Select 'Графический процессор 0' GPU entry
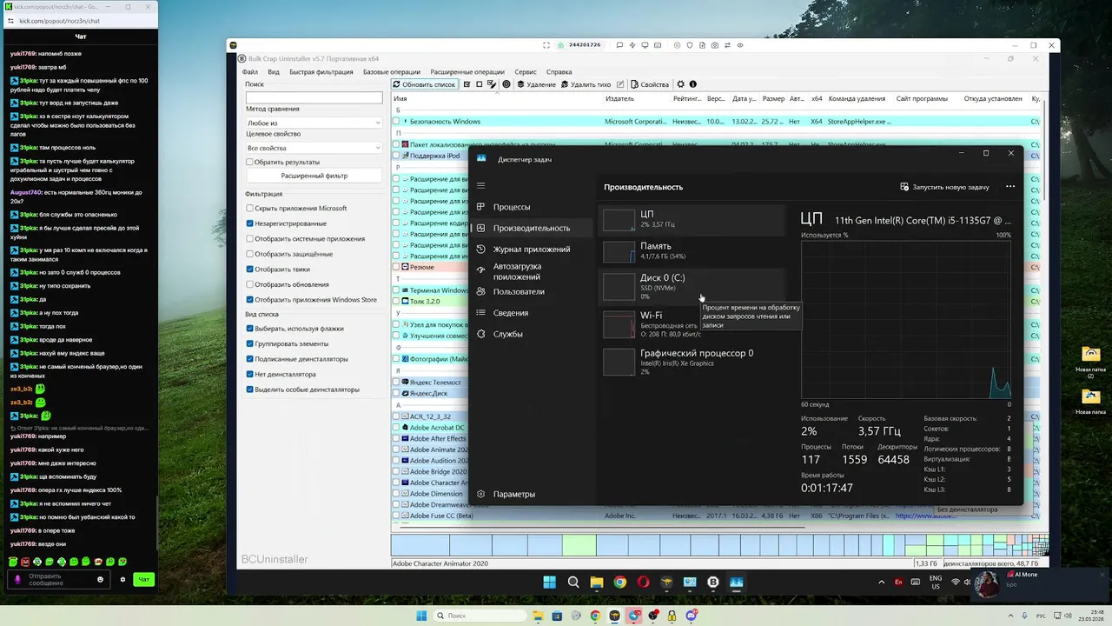 click(x=692, y=362)
